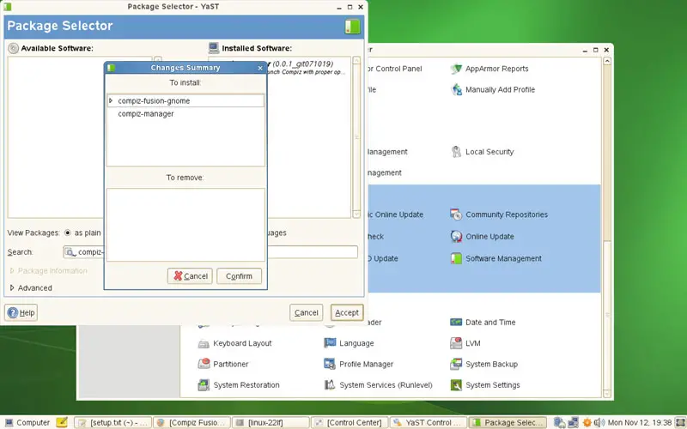Switch to Package Selector taskbar entry
Viewport: 687px width, 429px height.
508,422
